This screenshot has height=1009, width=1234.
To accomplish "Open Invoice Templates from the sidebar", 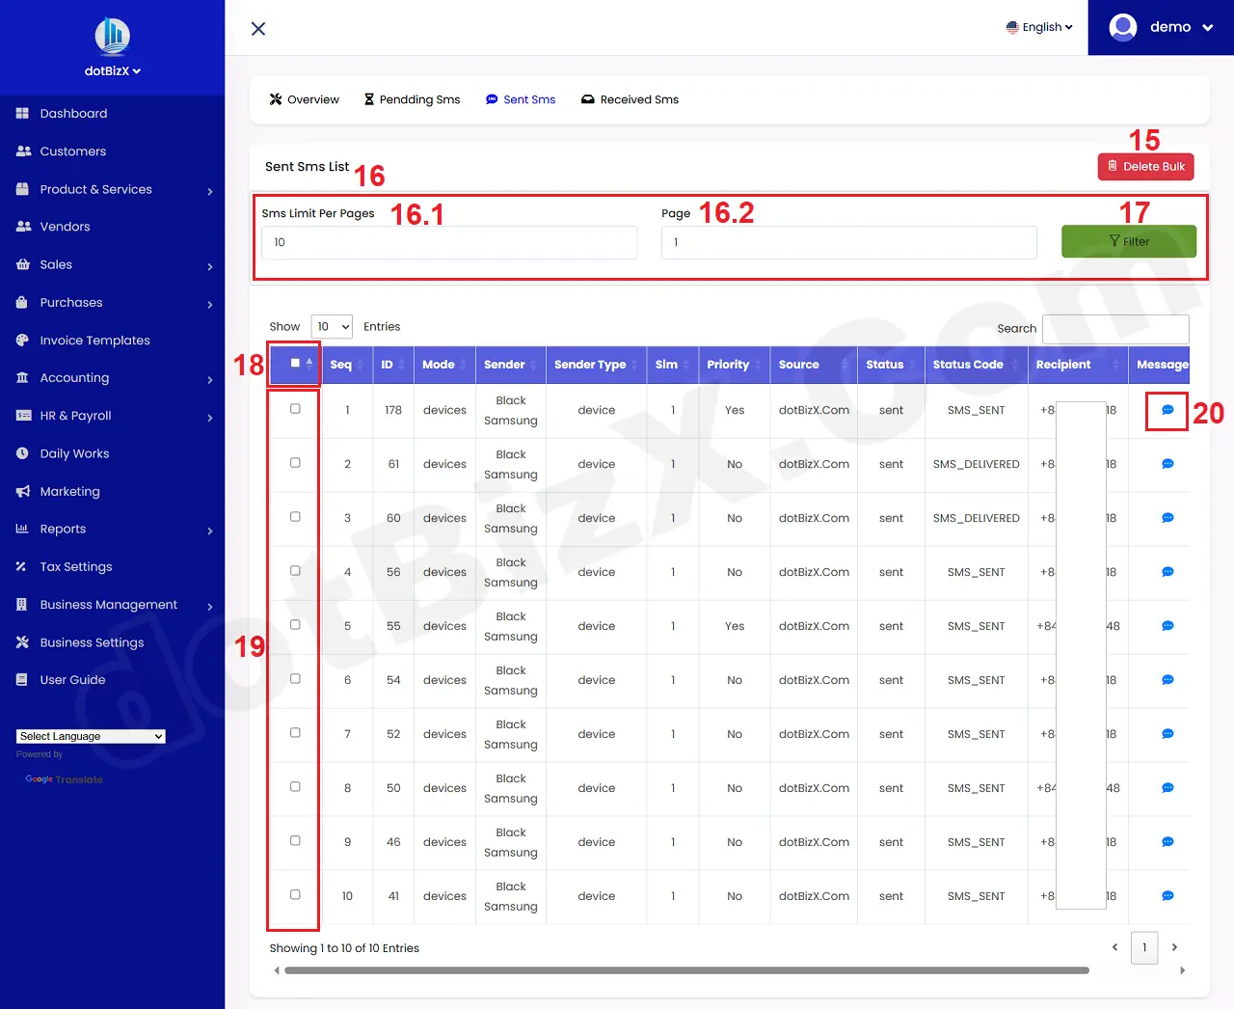I will (x=21, y=340).
